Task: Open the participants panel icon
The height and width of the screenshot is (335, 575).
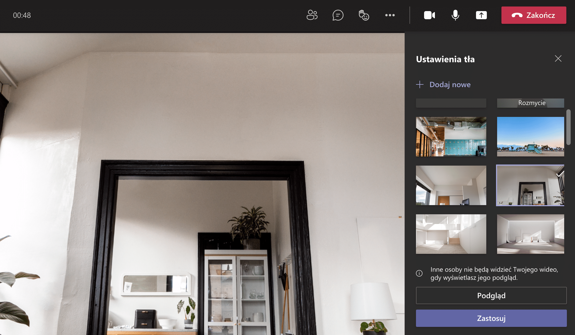Action: point(312,15)
